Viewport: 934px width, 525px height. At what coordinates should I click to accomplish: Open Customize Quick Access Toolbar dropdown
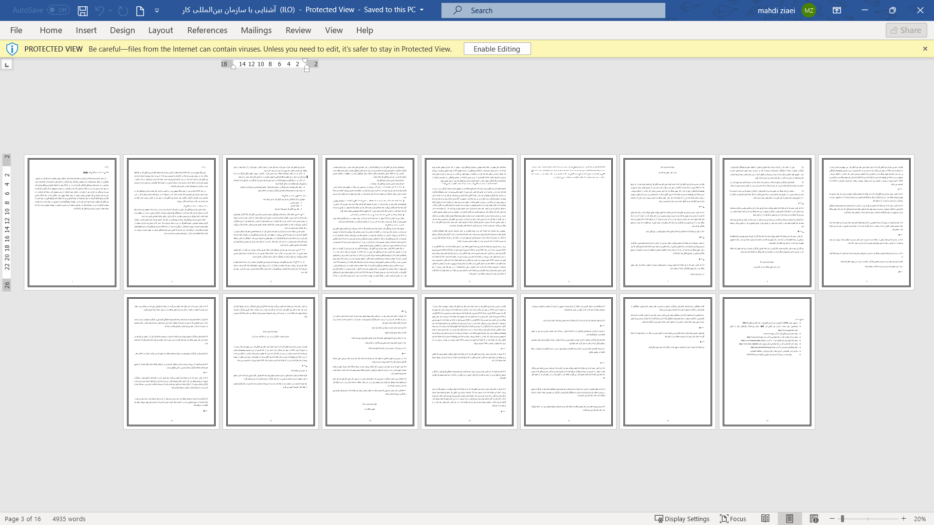(x=157, y=10)
